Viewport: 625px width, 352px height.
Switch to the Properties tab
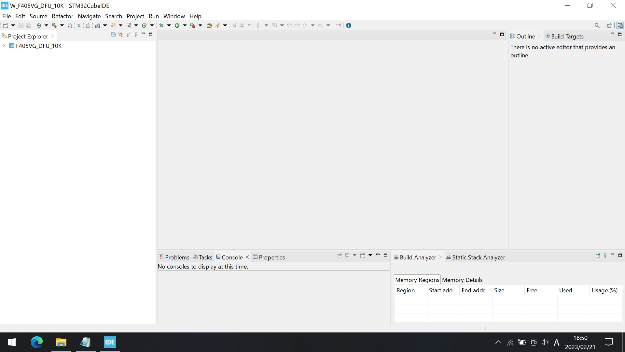point(269,257)
